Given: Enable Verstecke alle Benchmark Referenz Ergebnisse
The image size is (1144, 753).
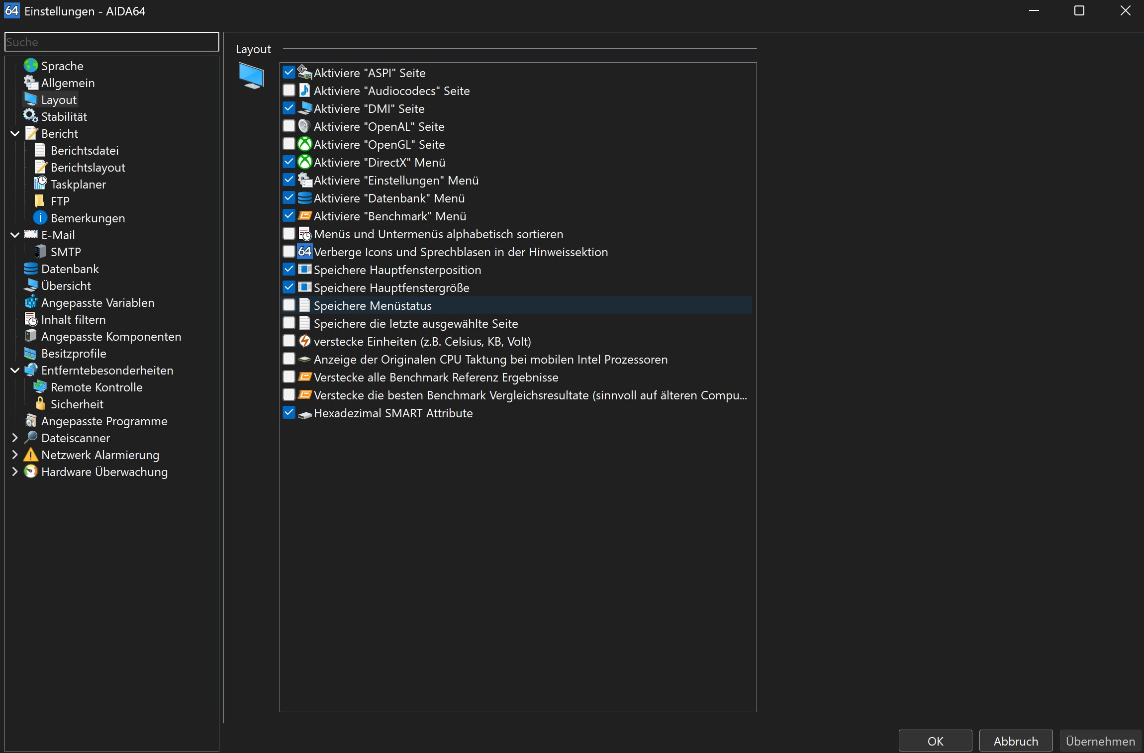Looking at the screenshot, I should pos(289,376).
